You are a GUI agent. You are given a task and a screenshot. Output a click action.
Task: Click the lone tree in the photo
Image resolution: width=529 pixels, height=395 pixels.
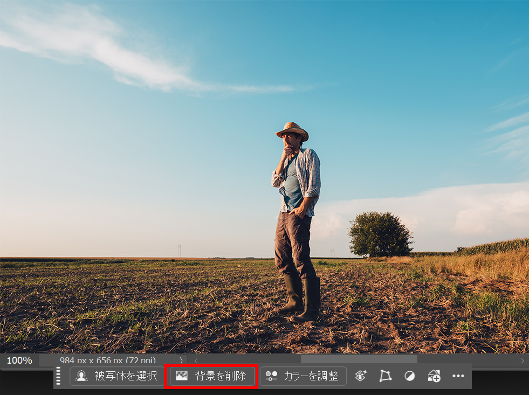(x=380, y=234)
